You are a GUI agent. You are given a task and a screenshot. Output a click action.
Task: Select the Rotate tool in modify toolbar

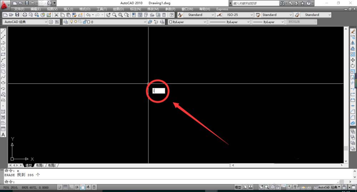tap(353, 66)
